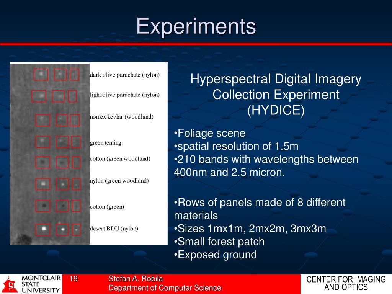Click the Foliage scene bullet

[x=209, y=133]
